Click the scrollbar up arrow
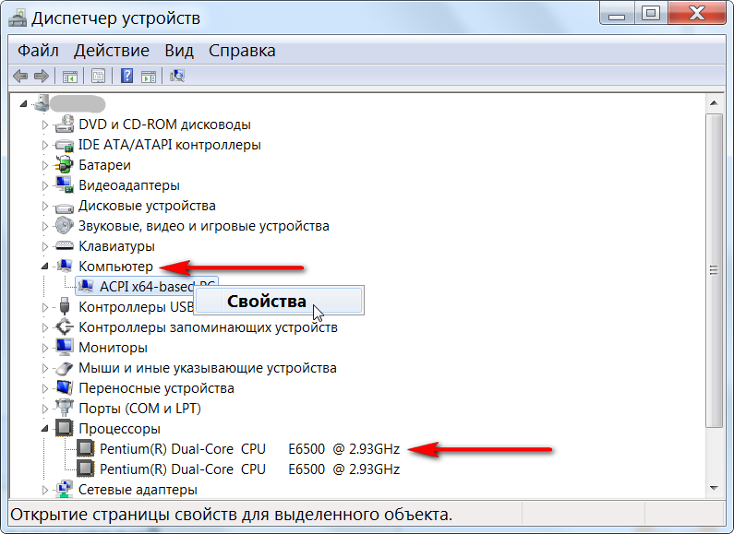Viewport: 734px width, 534px height. pyautogui.click(x=714, y=103)
